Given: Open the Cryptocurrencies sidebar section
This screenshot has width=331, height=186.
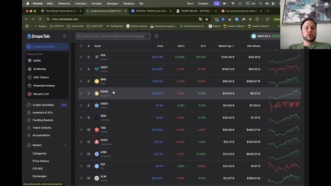Looking at the screenshot, I should point(47,47).
